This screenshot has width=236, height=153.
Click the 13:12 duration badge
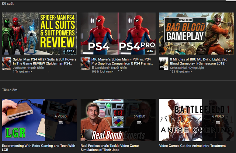[x=70, y=51]
